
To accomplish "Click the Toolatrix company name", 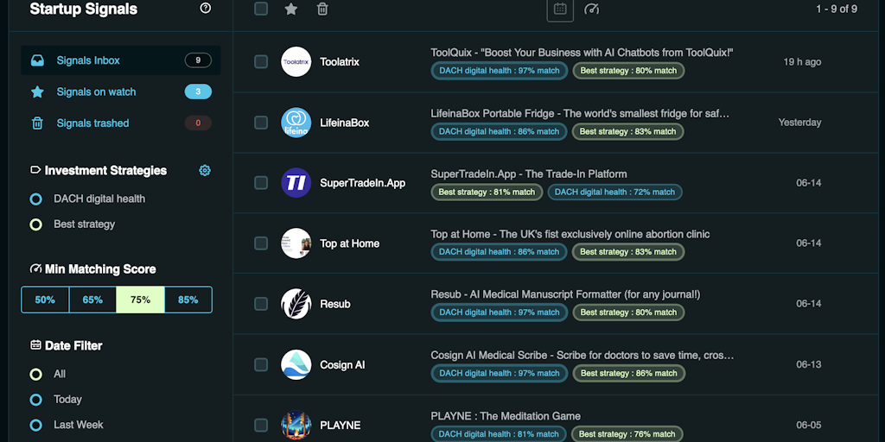I will pos(340,62).
